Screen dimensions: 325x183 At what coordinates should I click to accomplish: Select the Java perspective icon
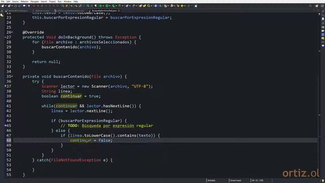[x=322, y=6]
